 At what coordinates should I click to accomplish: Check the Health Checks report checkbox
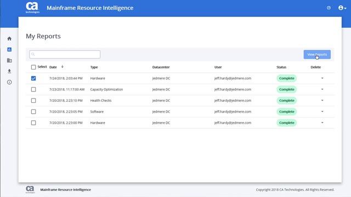pyautogui.click(x=33, y=101)
